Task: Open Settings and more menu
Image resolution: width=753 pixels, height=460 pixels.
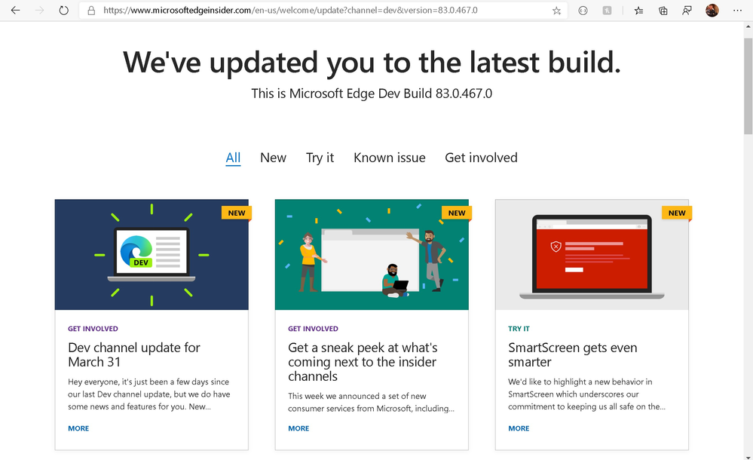Action: 737,11
